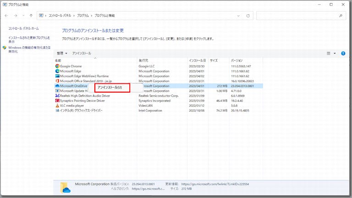The width and height of the screenshot is (352, 198).
Task: Open the view options dropdown arrow
Action: coord(335,54)
